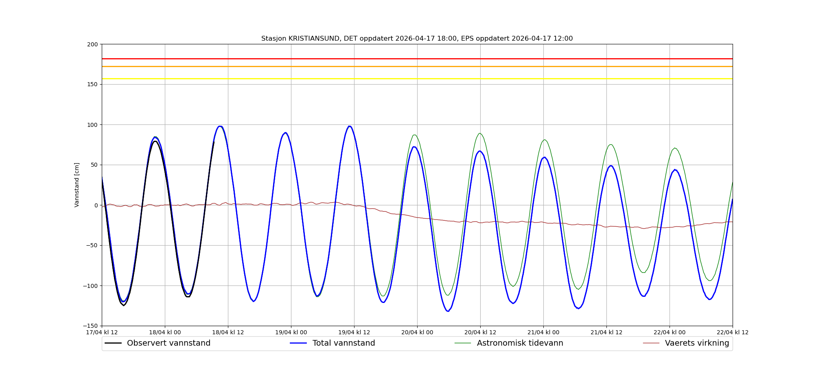Select the 'Total vannstand' legend label
Viewport: 814px width, 366px height.
pyautogui.click(x=344, y=343)
